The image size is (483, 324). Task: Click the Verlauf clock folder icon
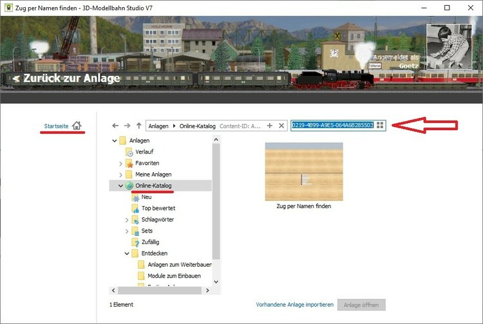click(129, 152)
